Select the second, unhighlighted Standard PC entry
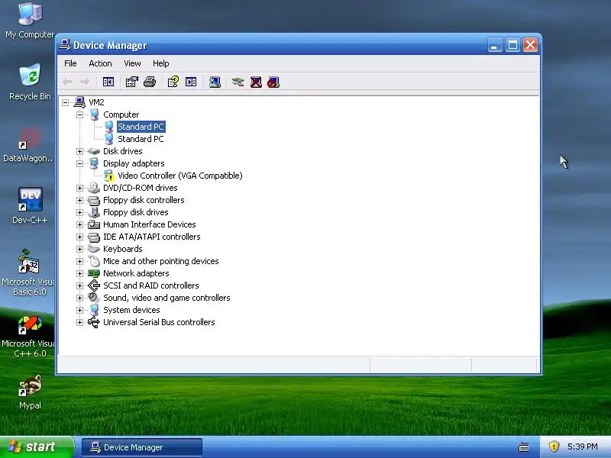Screen dimensions: 611x458 141,139
